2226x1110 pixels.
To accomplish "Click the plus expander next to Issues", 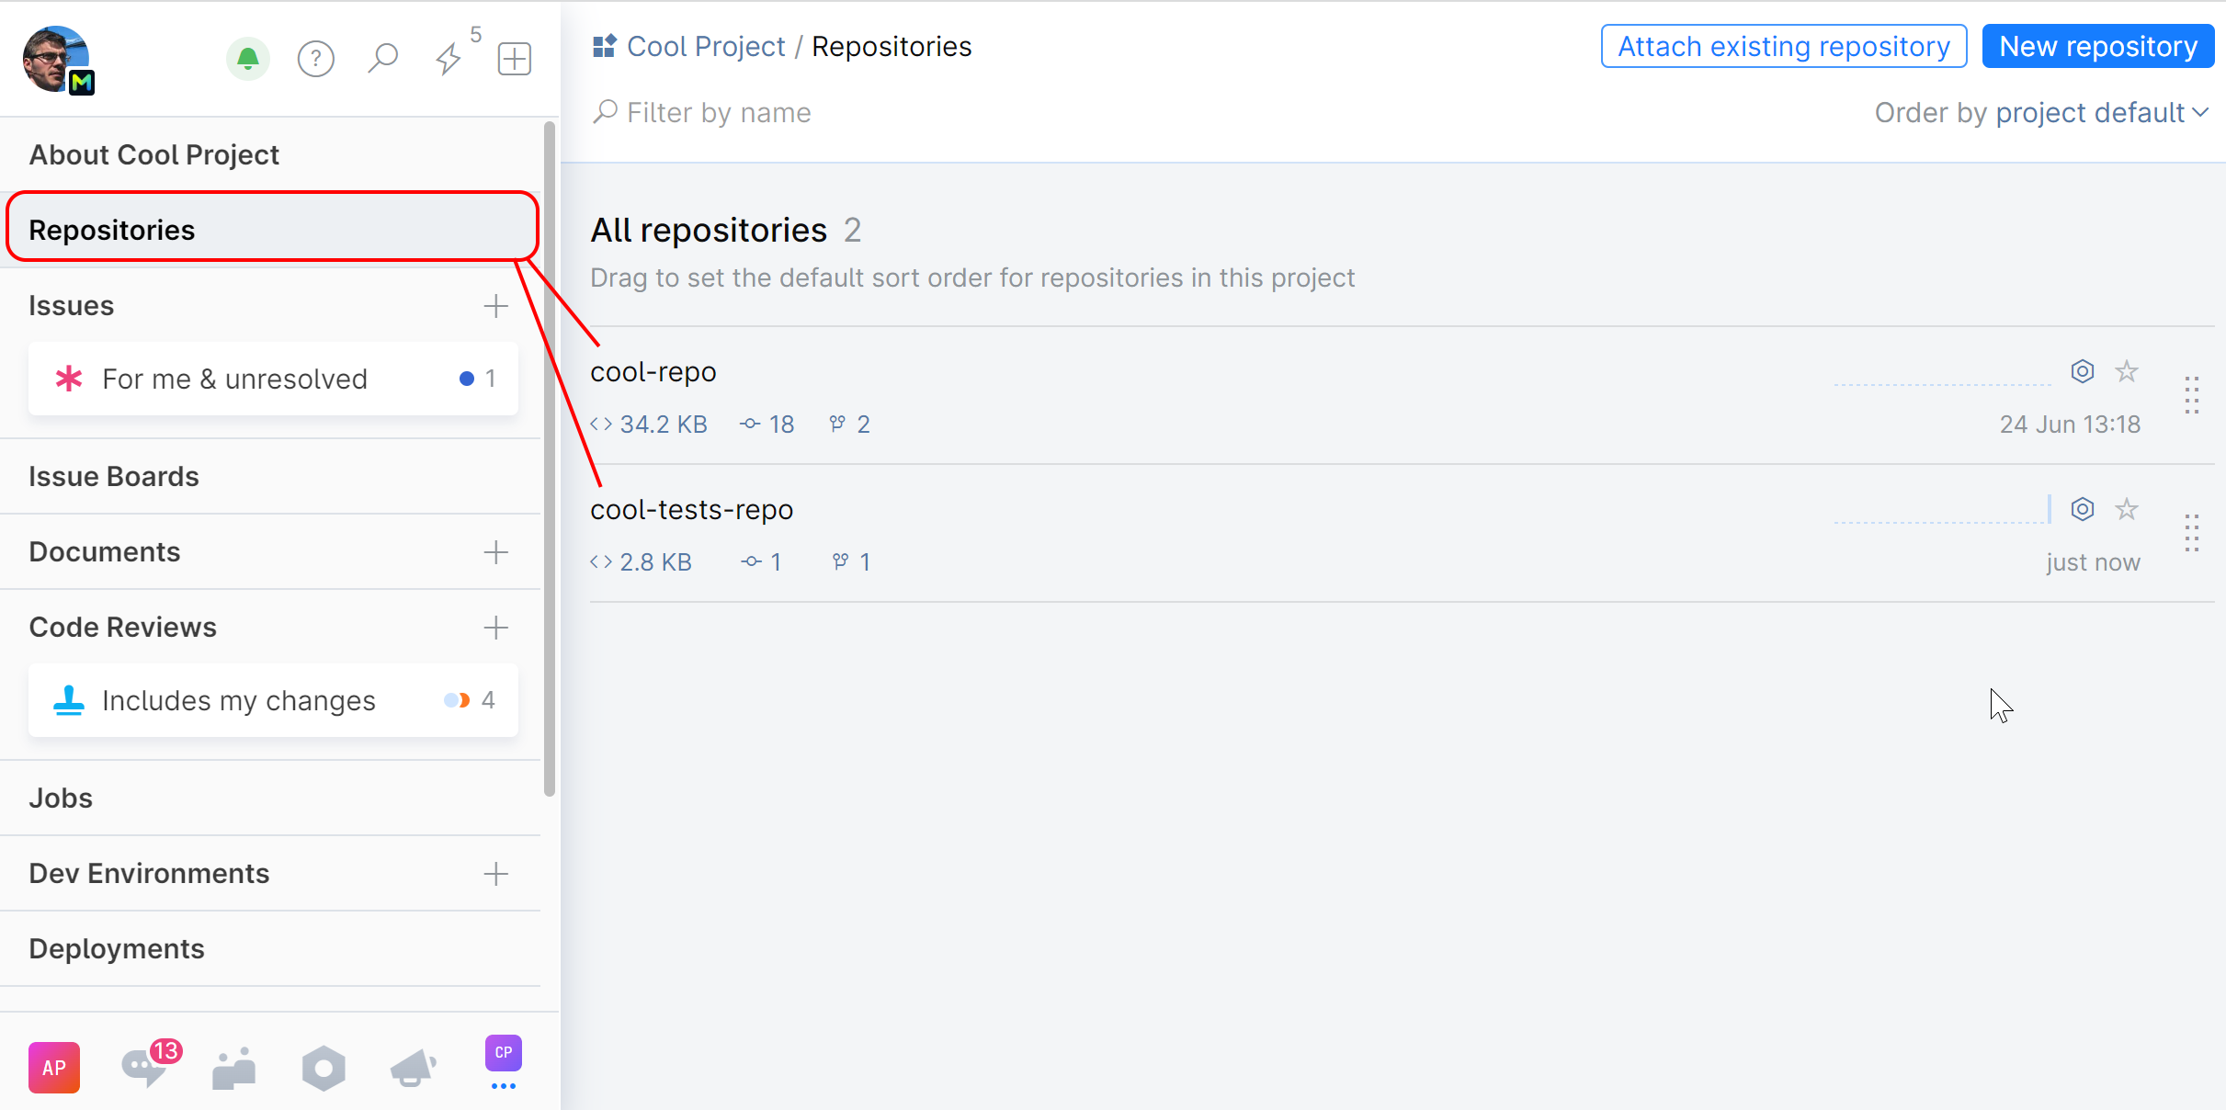I will click(495, 306).
